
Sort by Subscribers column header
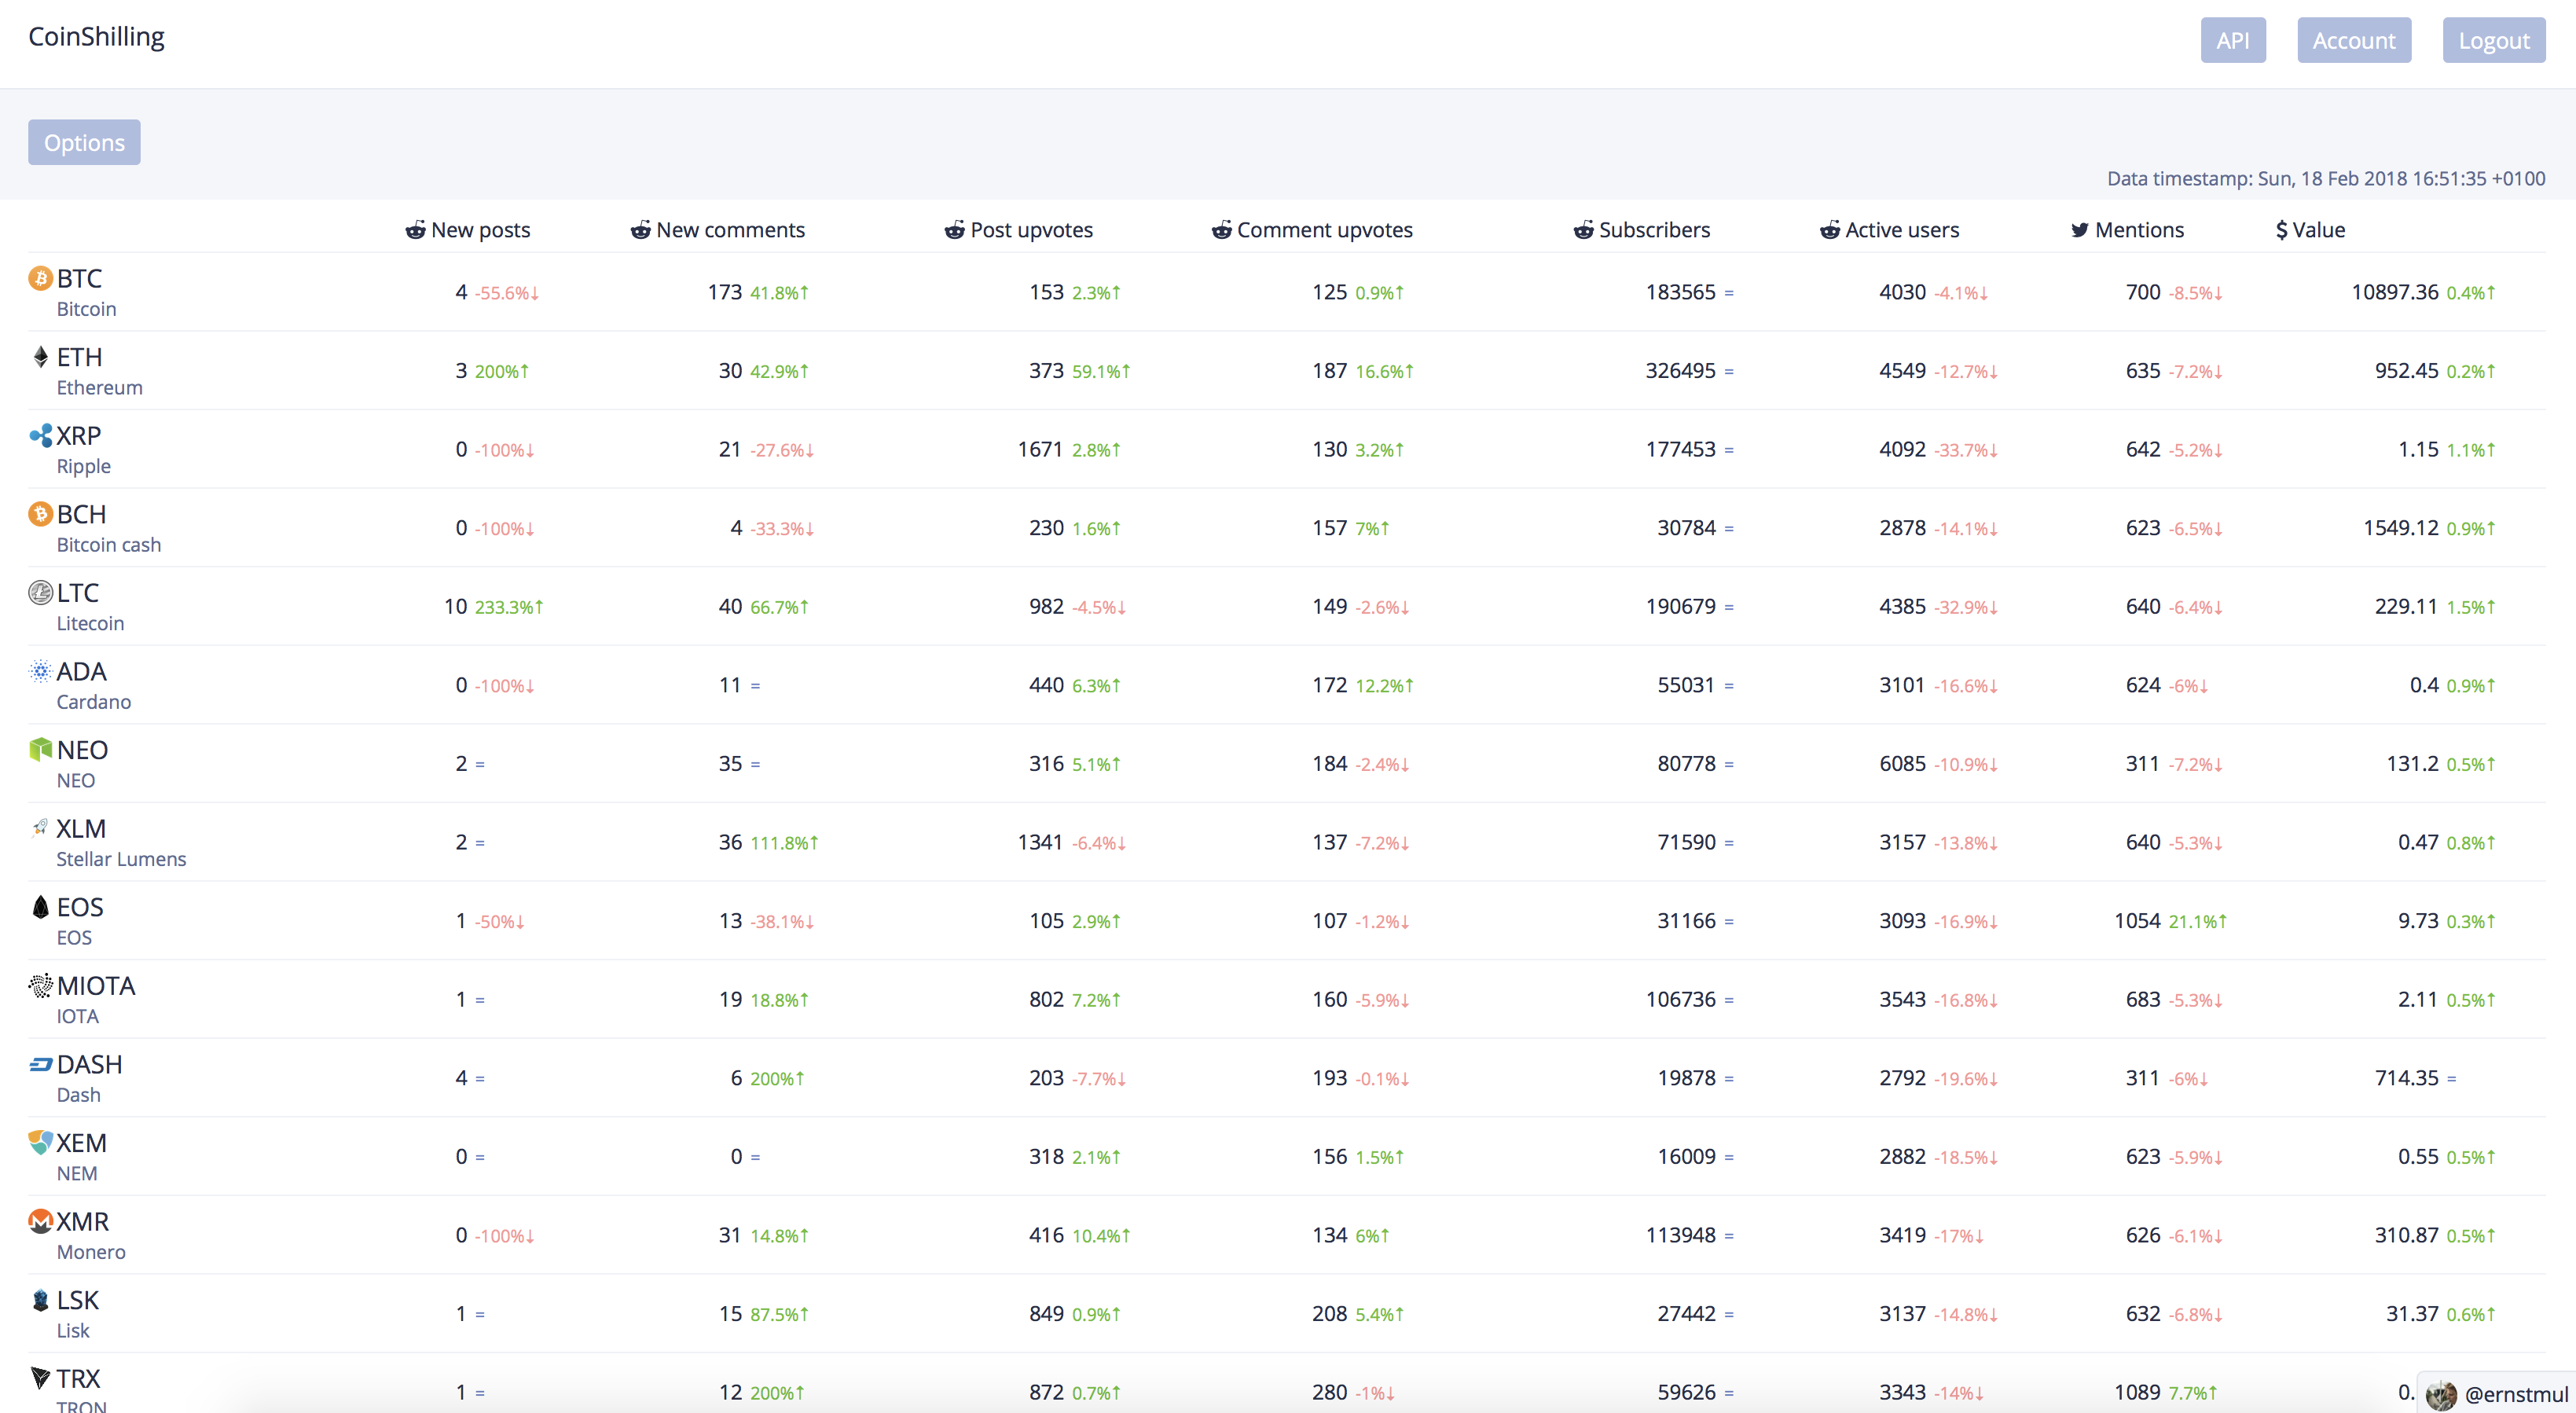pos(1654,230)
